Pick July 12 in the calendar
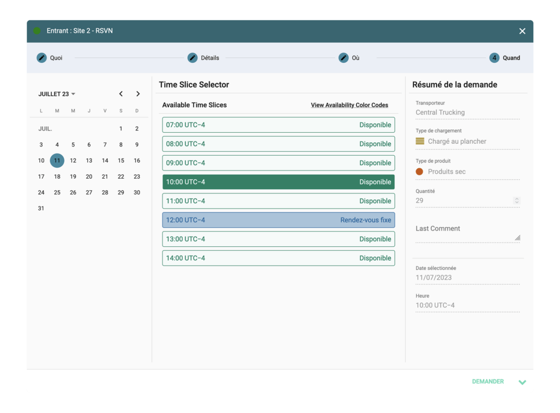The width and height of the screenshot is (560, 413). coord(73,161)
